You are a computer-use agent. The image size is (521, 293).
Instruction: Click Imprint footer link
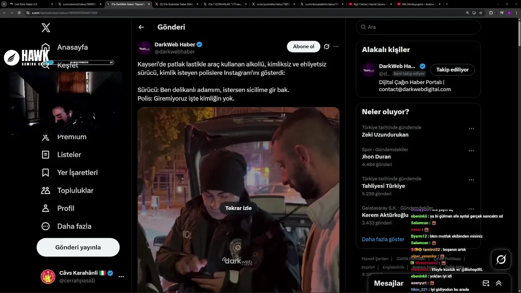click(x=368, y=267)
